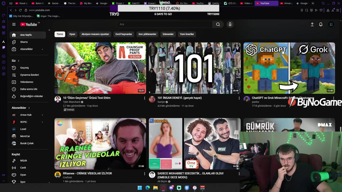Reload the page with refresh icon
This screenshot has width=342, height=192.
tap(20, 10)
